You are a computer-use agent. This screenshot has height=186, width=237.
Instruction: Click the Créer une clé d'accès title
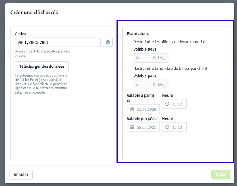[x=34, y=13]
